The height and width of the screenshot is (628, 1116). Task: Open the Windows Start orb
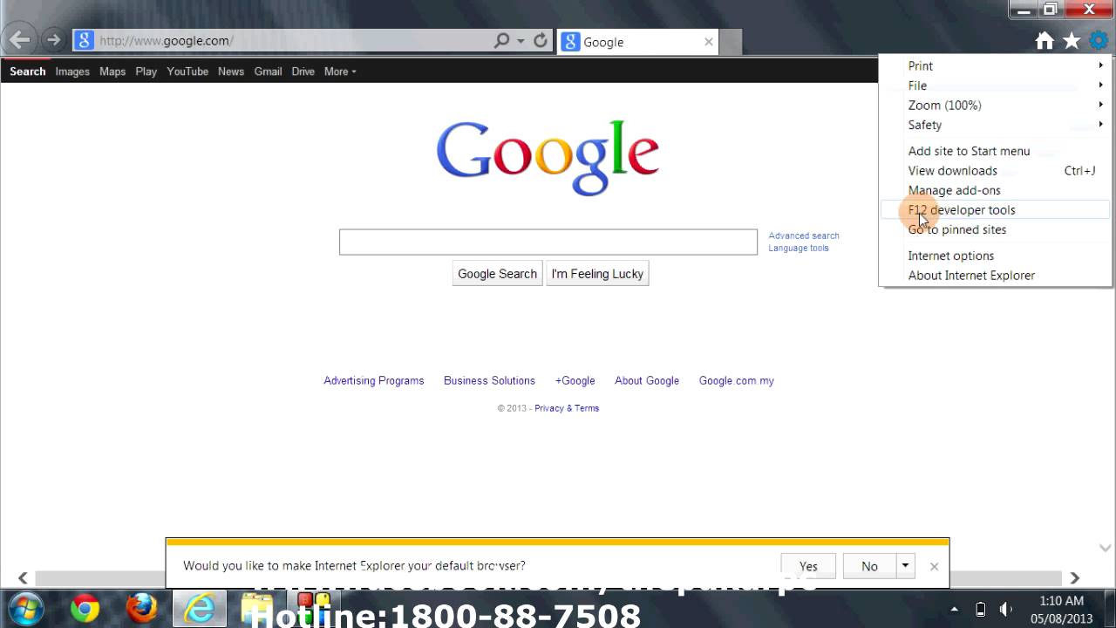tap(25, 608)
